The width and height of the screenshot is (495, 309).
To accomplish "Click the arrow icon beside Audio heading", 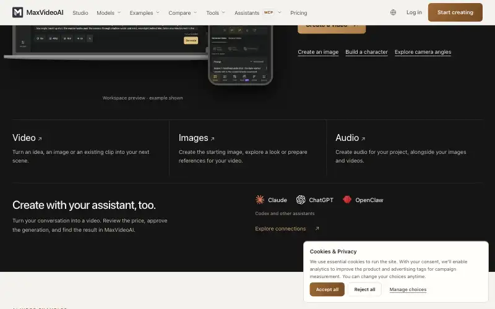I will pos(363,138).
